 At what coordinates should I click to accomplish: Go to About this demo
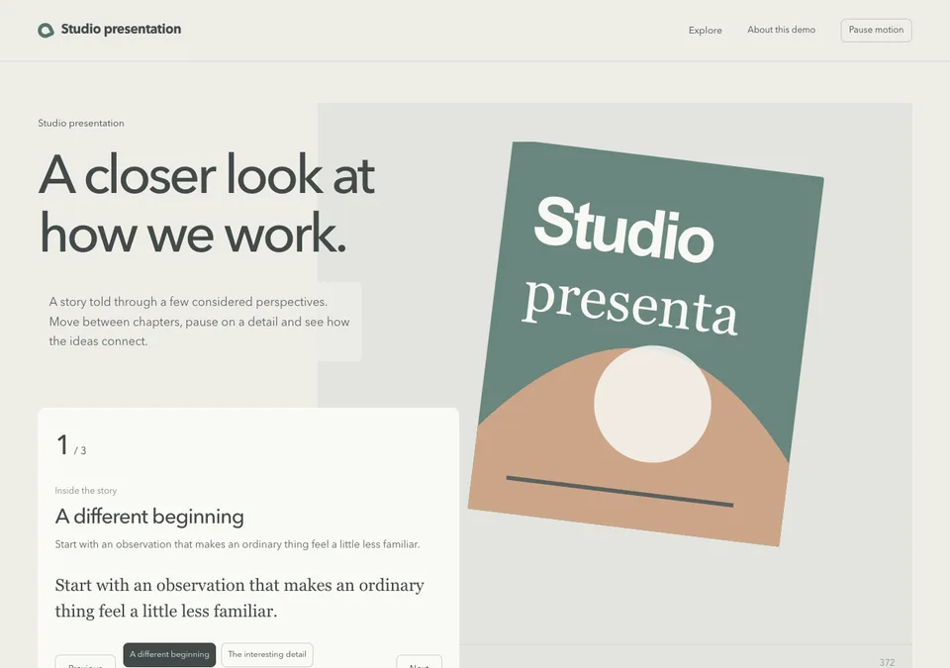[x=781, y=30]
